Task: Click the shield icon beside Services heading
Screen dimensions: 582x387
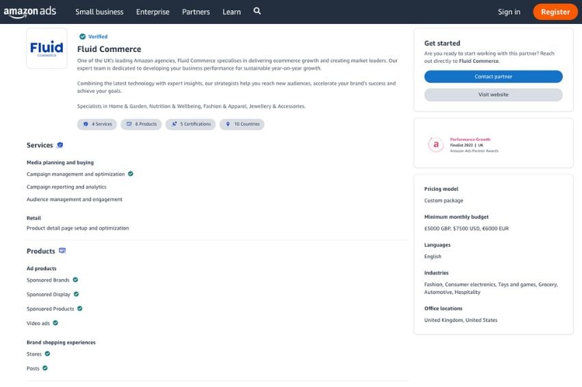Action: [60, 145]
